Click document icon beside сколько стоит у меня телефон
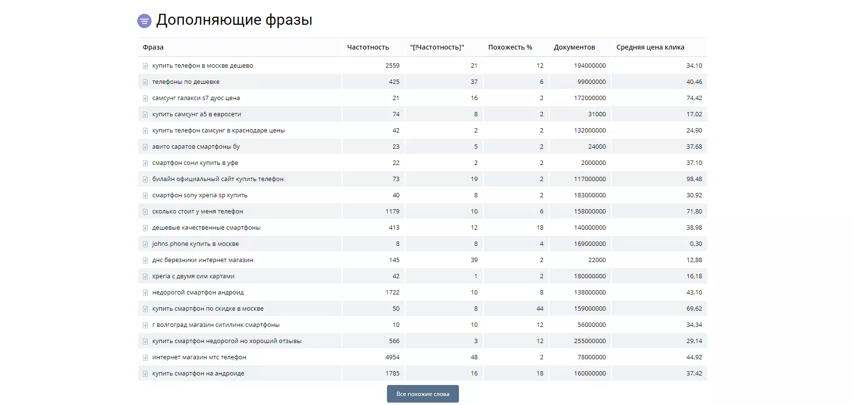Viewport: 854px width, 405px height. tap(145, 212)
